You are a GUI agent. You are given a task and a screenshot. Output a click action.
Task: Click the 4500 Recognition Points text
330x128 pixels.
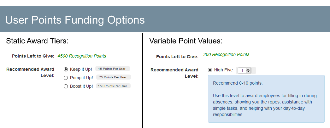pos(82,56)
